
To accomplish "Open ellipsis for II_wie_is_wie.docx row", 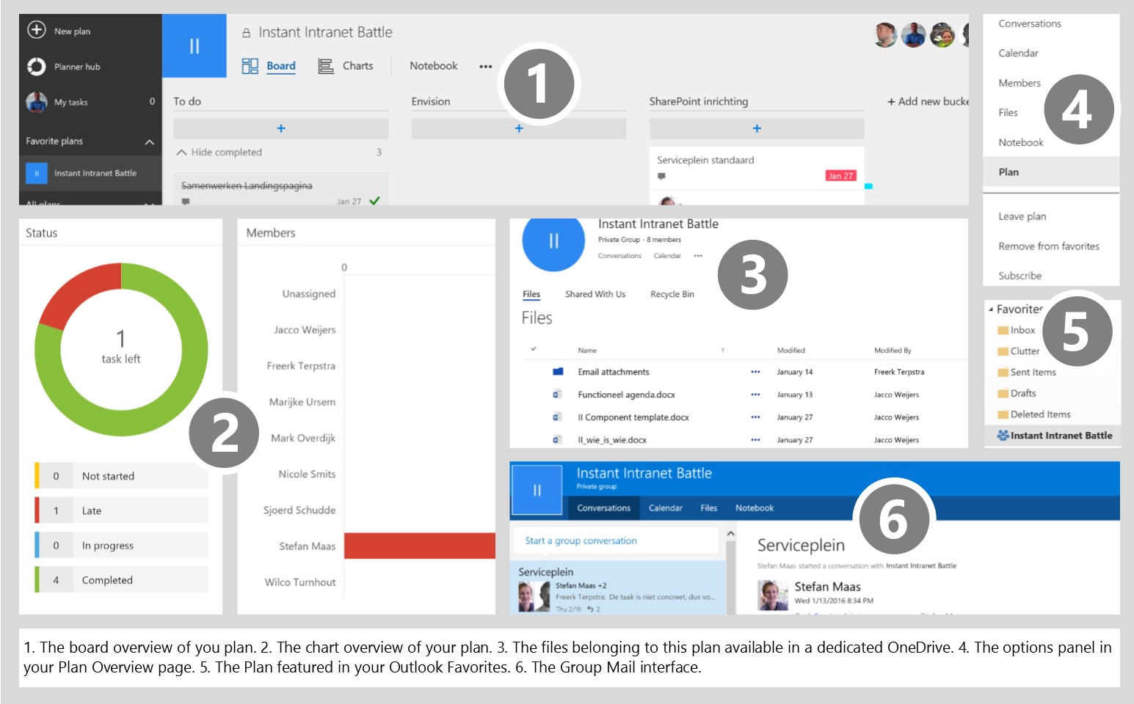I will (755, 440).
